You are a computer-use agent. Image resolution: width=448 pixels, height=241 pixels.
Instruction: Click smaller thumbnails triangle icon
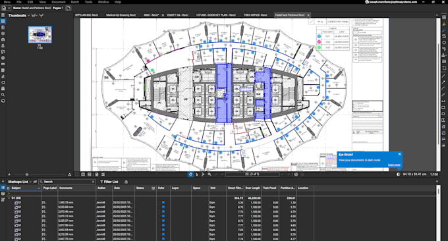coord(9,174)
